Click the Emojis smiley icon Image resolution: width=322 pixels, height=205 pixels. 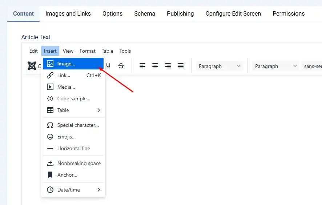[x=50, y=137]
